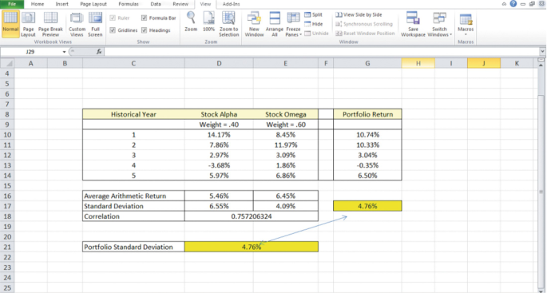Switch to the Review tab
The image size is (547, 293).
[180, 4]
